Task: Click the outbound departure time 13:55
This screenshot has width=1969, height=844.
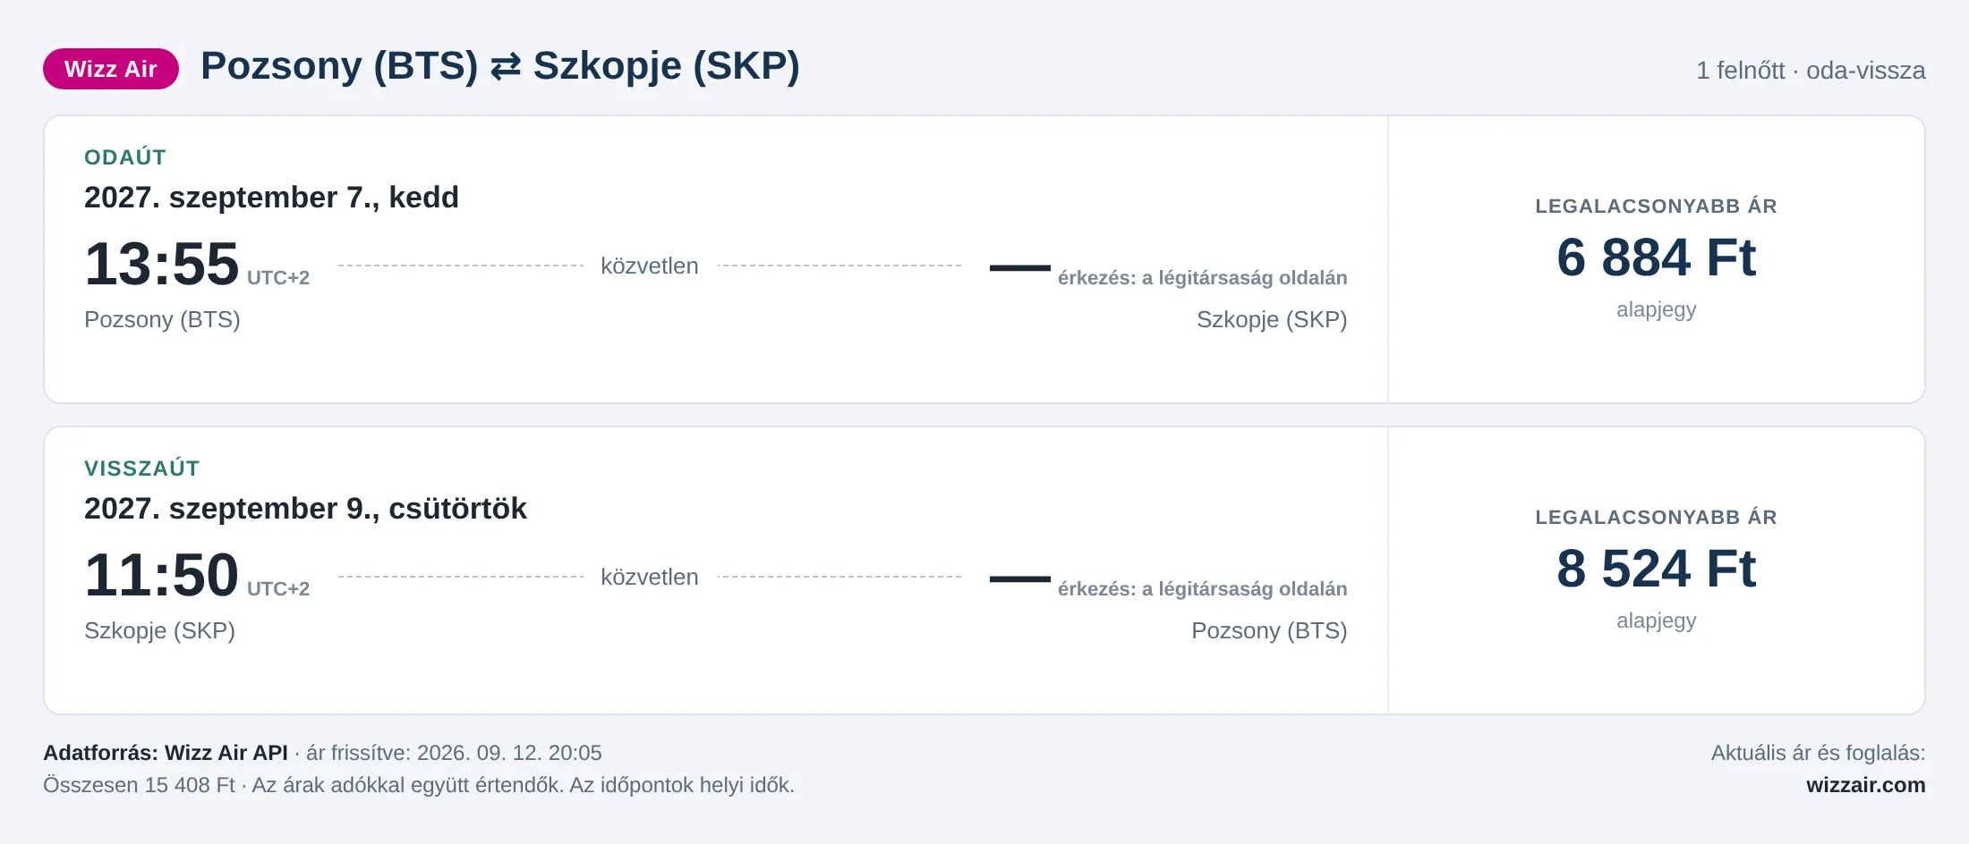Action: point(162,265)
